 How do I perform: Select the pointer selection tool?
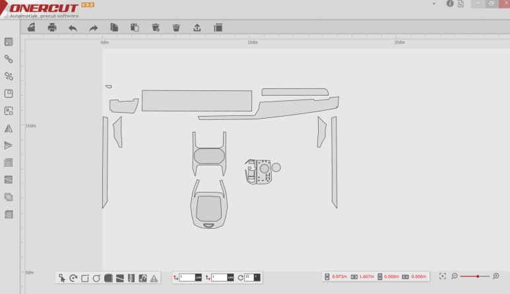pos(62,278)
